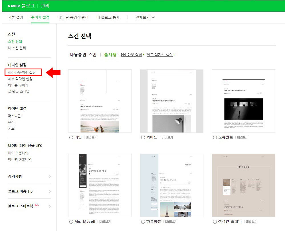Click 미리보기 for the 도큐먼트 skin
Viewport: 285px width, 231px height.
pos(243,137)
